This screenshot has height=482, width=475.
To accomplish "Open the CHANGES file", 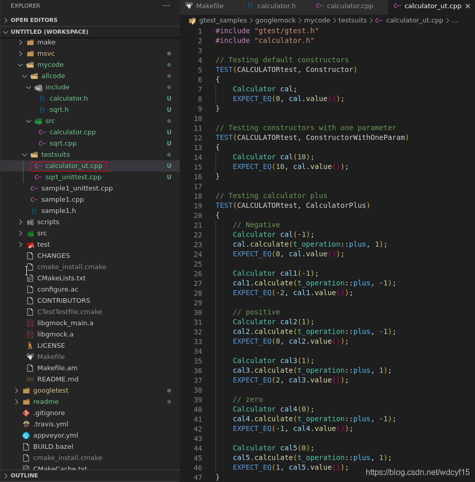I will (x=54, y=256).
